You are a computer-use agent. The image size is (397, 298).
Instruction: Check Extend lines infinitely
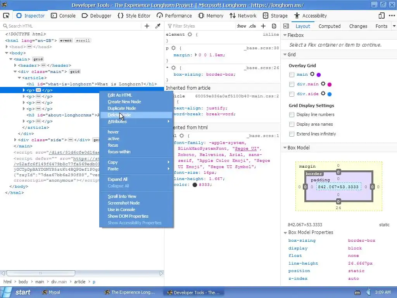292,134
